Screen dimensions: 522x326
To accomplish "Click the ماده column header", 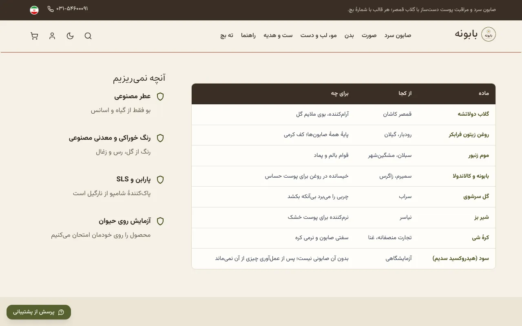I will click(484, 93).
